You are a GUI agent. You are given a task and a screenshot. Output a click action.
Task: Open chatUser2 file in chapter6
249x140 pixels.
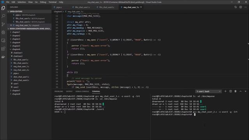click(18, 56)
